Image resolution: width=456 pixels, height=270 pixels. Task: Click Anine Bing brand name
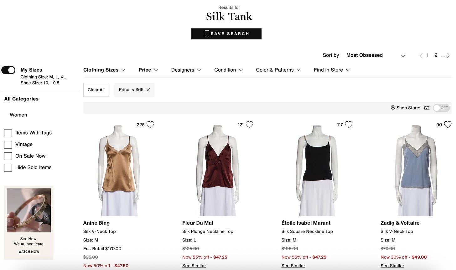click(x=96, y=223)
